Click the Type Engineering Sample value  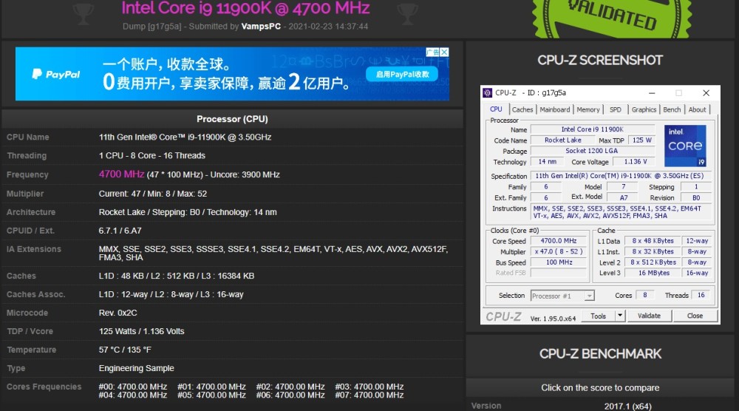point(136,368)
